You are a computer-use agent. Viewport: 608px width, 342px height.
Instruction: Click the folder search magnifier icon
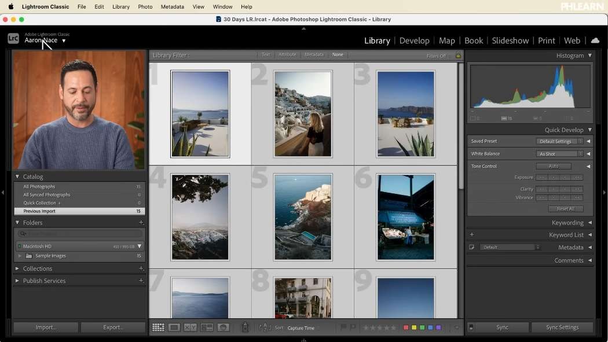pyautogui.click(x=23, y=234)
